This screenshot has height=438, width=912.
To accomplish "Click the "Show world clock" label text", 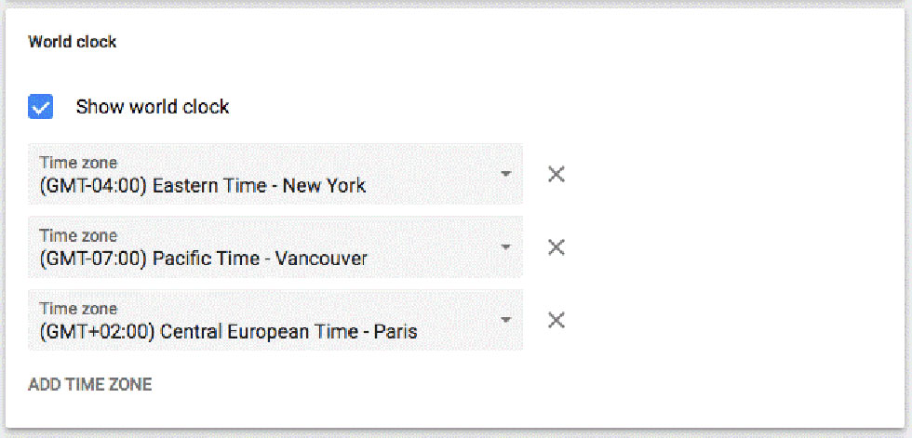I will tap(153, 107).
